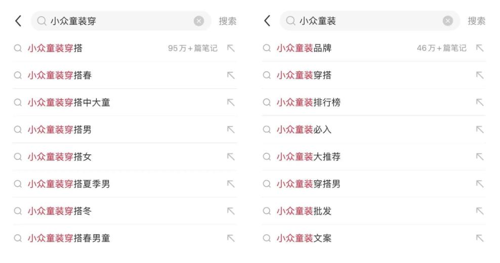This screenshot has height=263, width=500.
Task: Choose the suggestion 小众童装大推荐
Action: click(308, 157)
